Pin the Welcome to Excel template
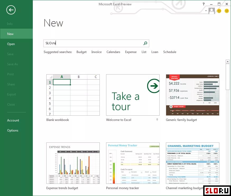231x196 pixels. click(157, 120)
